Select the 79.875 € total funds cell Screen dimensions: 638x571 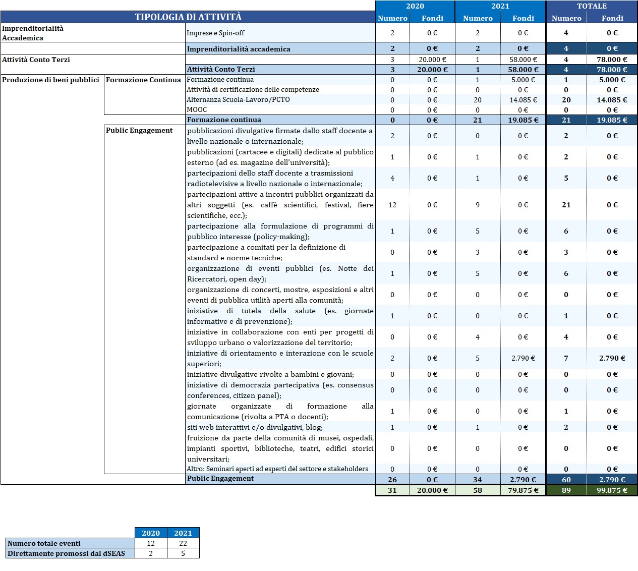(x=523, y=490)
